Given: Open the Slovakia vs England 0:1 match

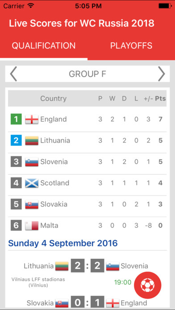Looking at the screenshot, I should pos(87,302).
